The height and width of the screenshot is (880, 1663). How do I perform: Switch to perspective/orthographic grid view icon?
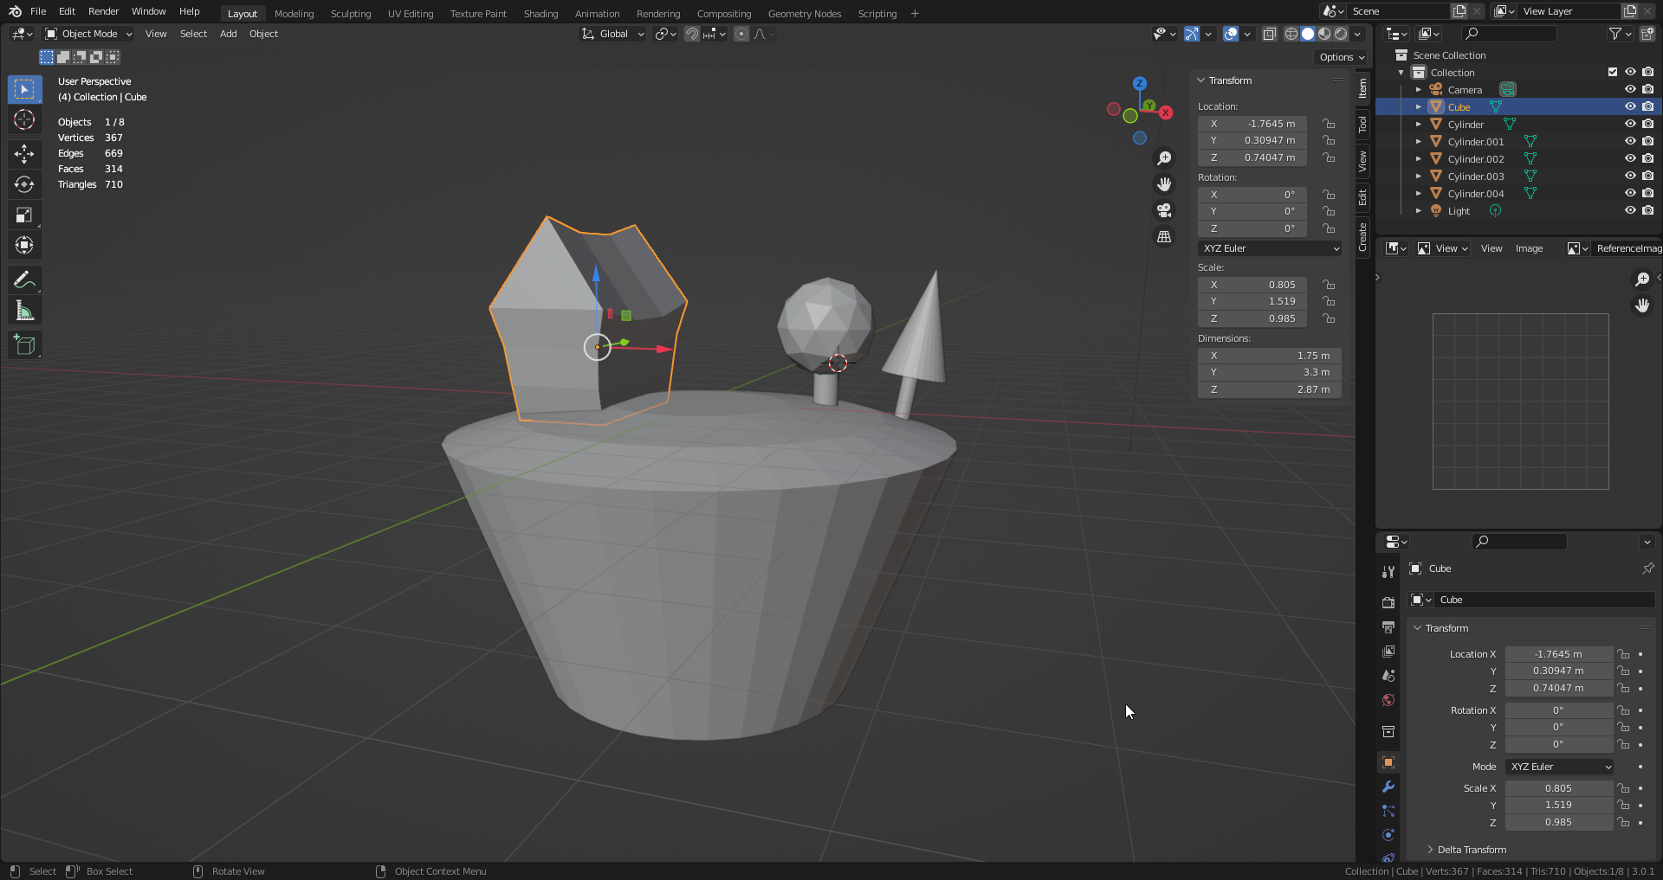[x=1164, y=237]
